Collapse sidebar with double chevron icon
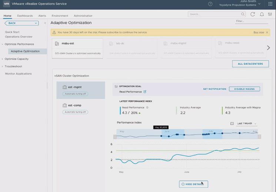 pos(45,23)
